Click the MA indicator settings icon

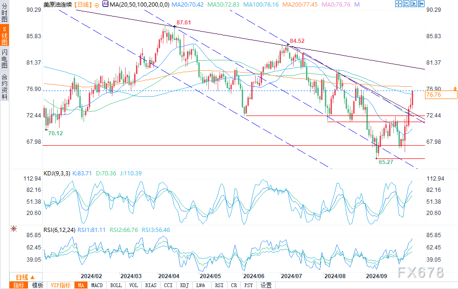tap(105, 4)
